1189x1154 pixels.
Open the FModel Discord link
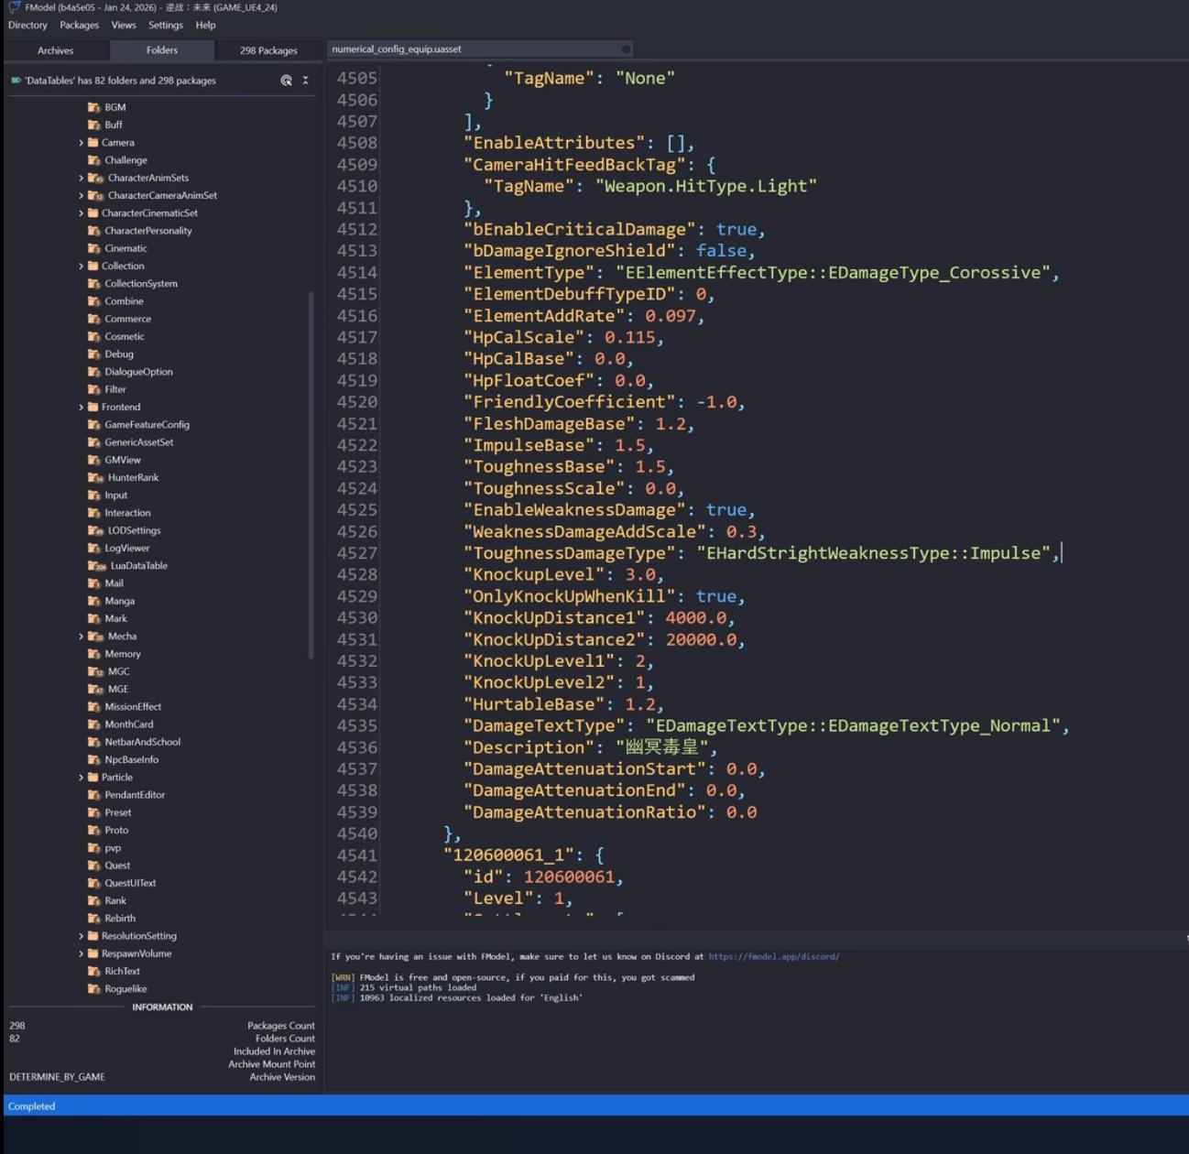(773, 956)
